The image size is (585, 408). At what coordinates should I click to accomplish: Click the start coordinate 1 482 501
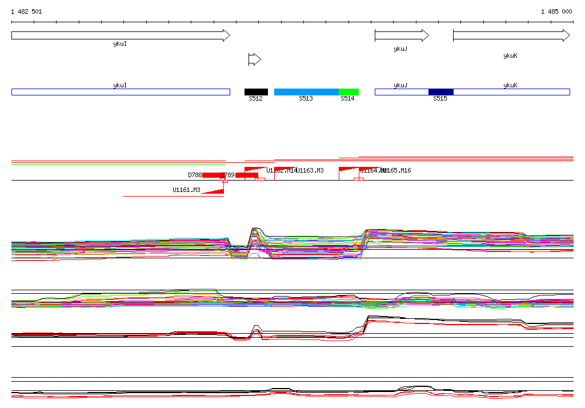pyautogui.click(x=26, y=11)
